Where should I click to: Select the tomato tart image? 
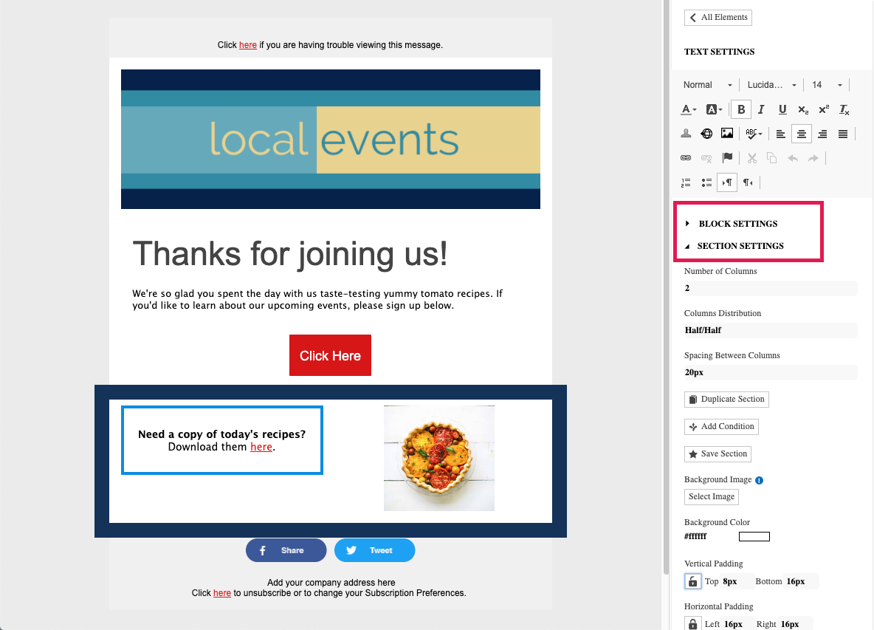[438, 458]
